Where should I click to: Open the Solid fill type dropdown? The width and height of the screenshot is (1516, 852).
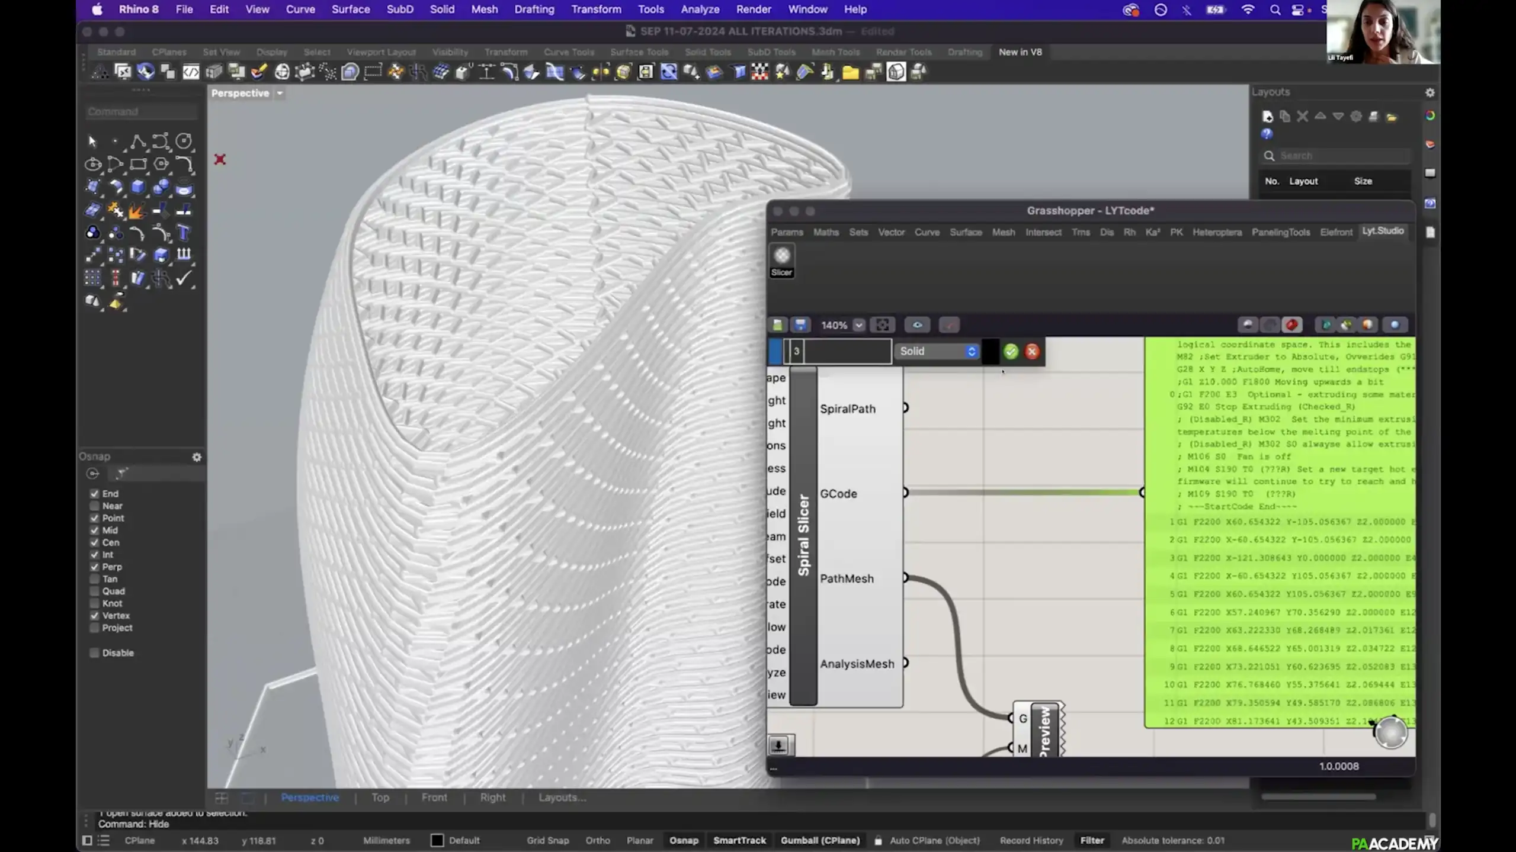click(937, 352)
